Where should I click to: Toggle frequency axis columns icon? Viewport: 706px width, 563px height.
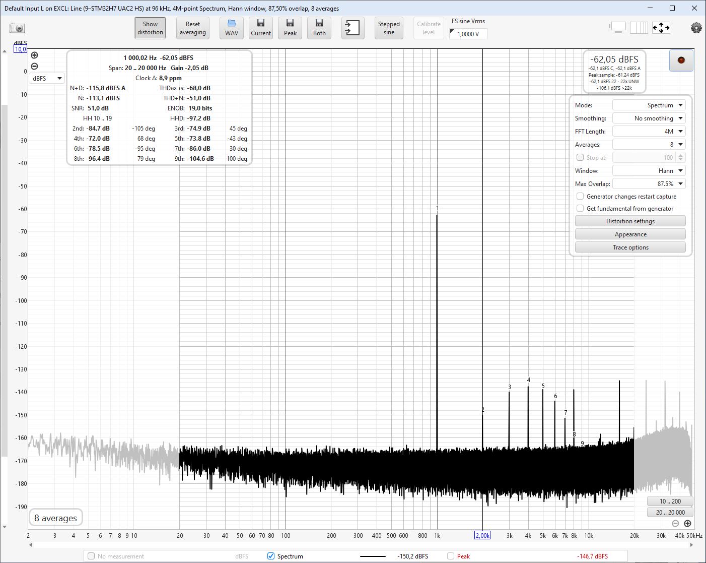pos(639,27)
